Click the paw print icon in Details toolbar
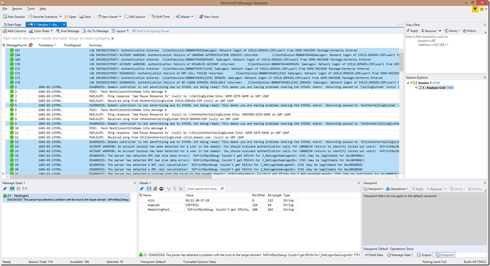The image size is (490, 266). [161, 189]
